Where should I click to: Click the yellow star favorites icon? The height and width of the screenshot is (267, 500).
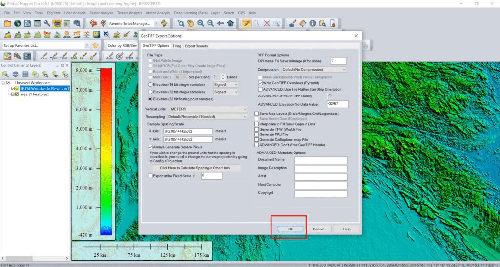tap(95, 45)
